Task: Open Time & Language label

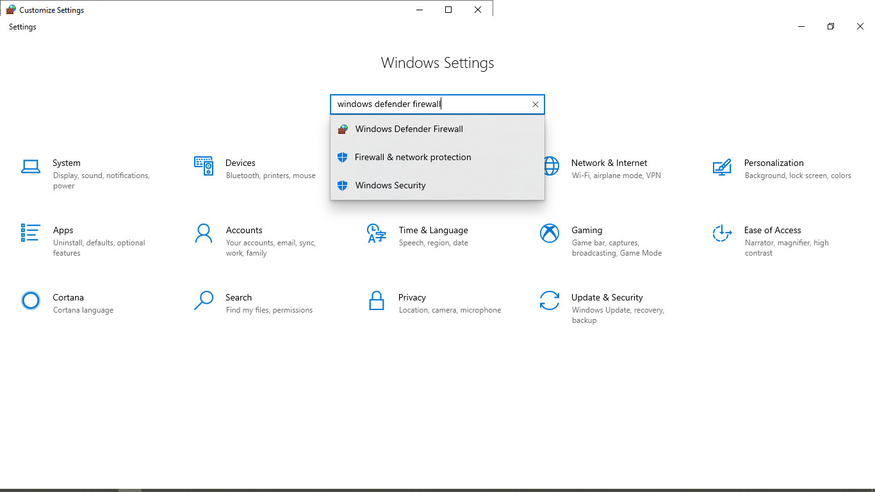Action: tap(433, 230)
